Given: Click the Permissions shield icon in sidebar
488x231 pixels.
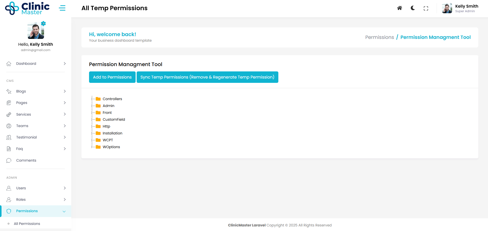Looking at the screenshot, I should (9, 211).
